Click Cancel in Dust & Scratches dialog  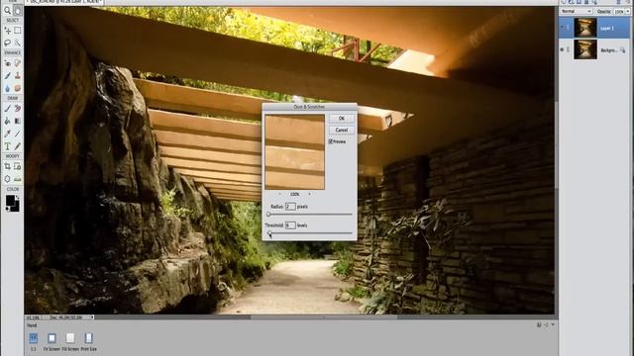coord(342,130)
